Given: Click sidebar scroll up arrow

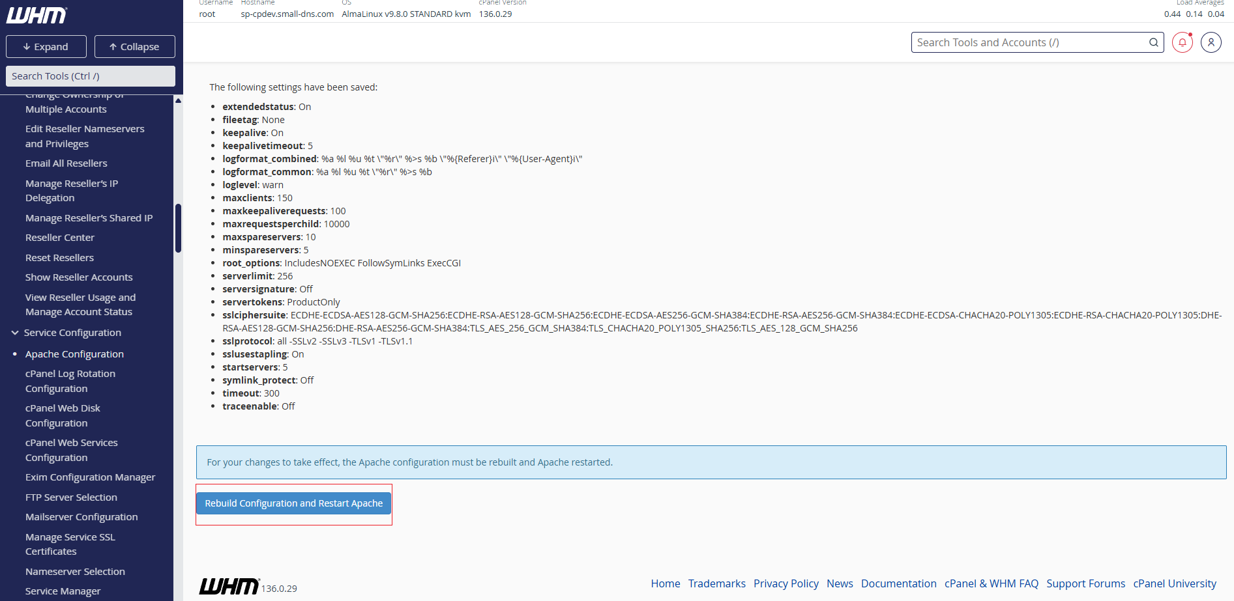Looking at the screenshot, I should tap(178, 100).
